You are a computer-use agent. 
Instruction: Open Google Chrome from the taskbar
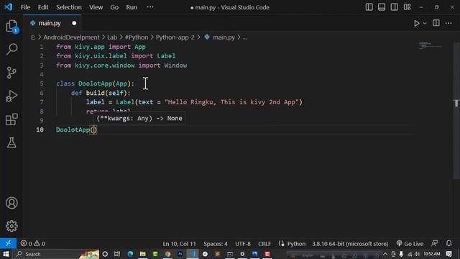(167, 254)
